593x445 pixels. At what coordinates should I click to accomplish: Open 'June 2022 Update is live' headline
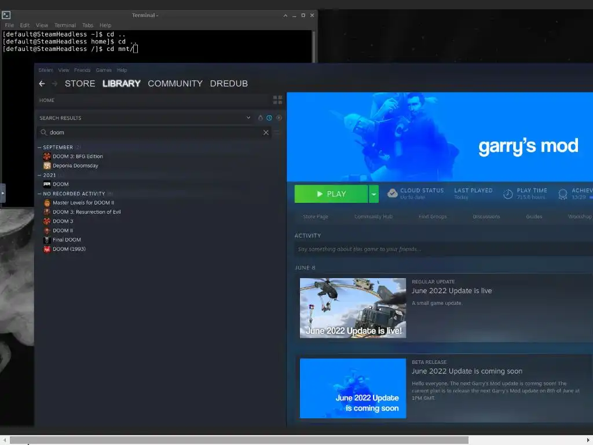tap(452, 291)
